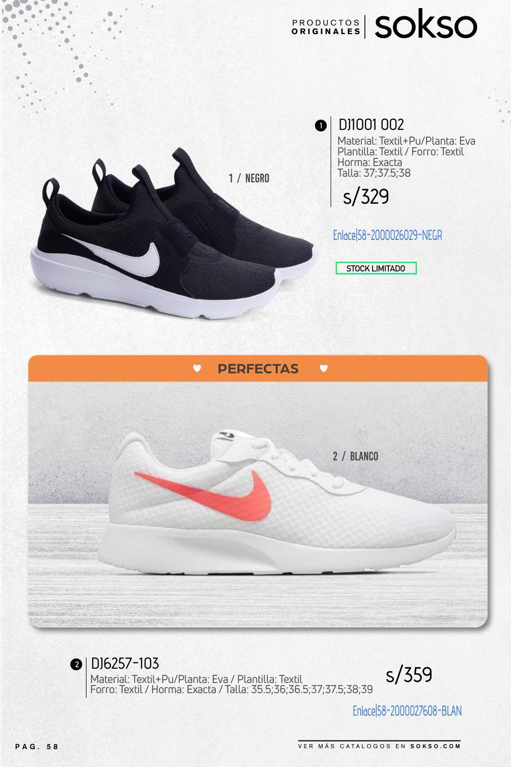Click the s/359 price

409,675
